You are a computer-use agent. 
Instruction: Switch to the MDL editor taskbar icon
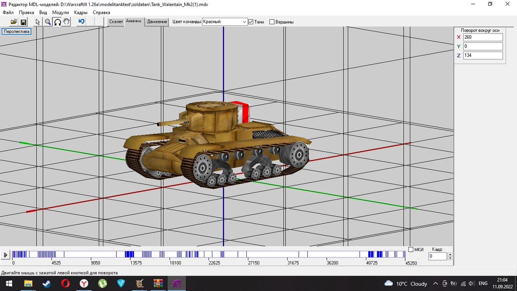click(x=177, y=283)
